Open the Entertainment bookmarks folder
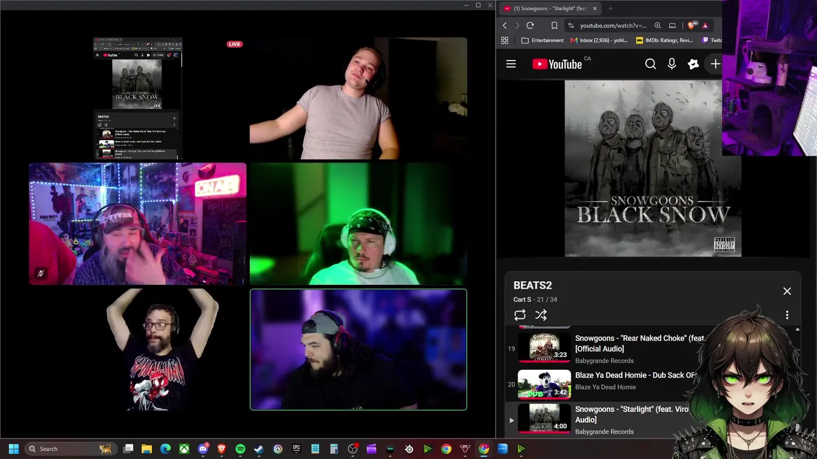The height and width of the screenshot is (459, 817). click(x=543, y=40)
